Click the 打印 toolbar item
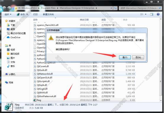The width and height of the screenshot is (164, 113). click(x=36, y=14)
